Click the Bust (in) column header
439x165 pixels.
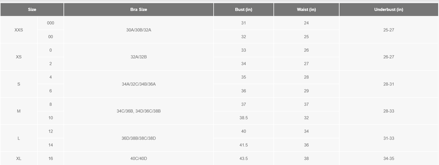tap(244, 10)
